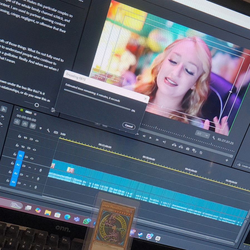Click the 00:15:00:00 mark on timeline ruler
Screen dimensions: 250x250
pos(105,146)
